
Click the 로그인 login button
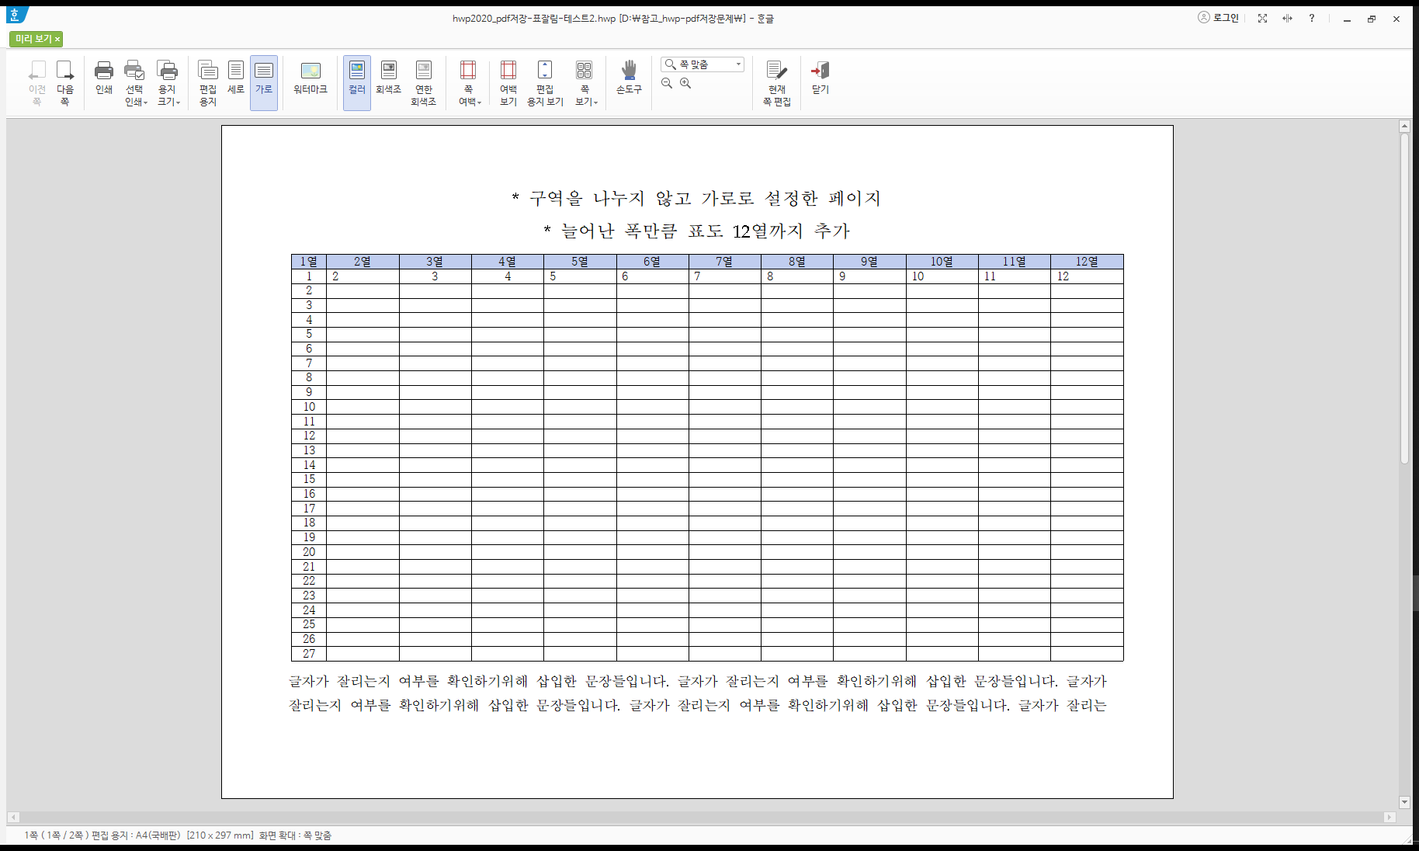coord(1219,18)
